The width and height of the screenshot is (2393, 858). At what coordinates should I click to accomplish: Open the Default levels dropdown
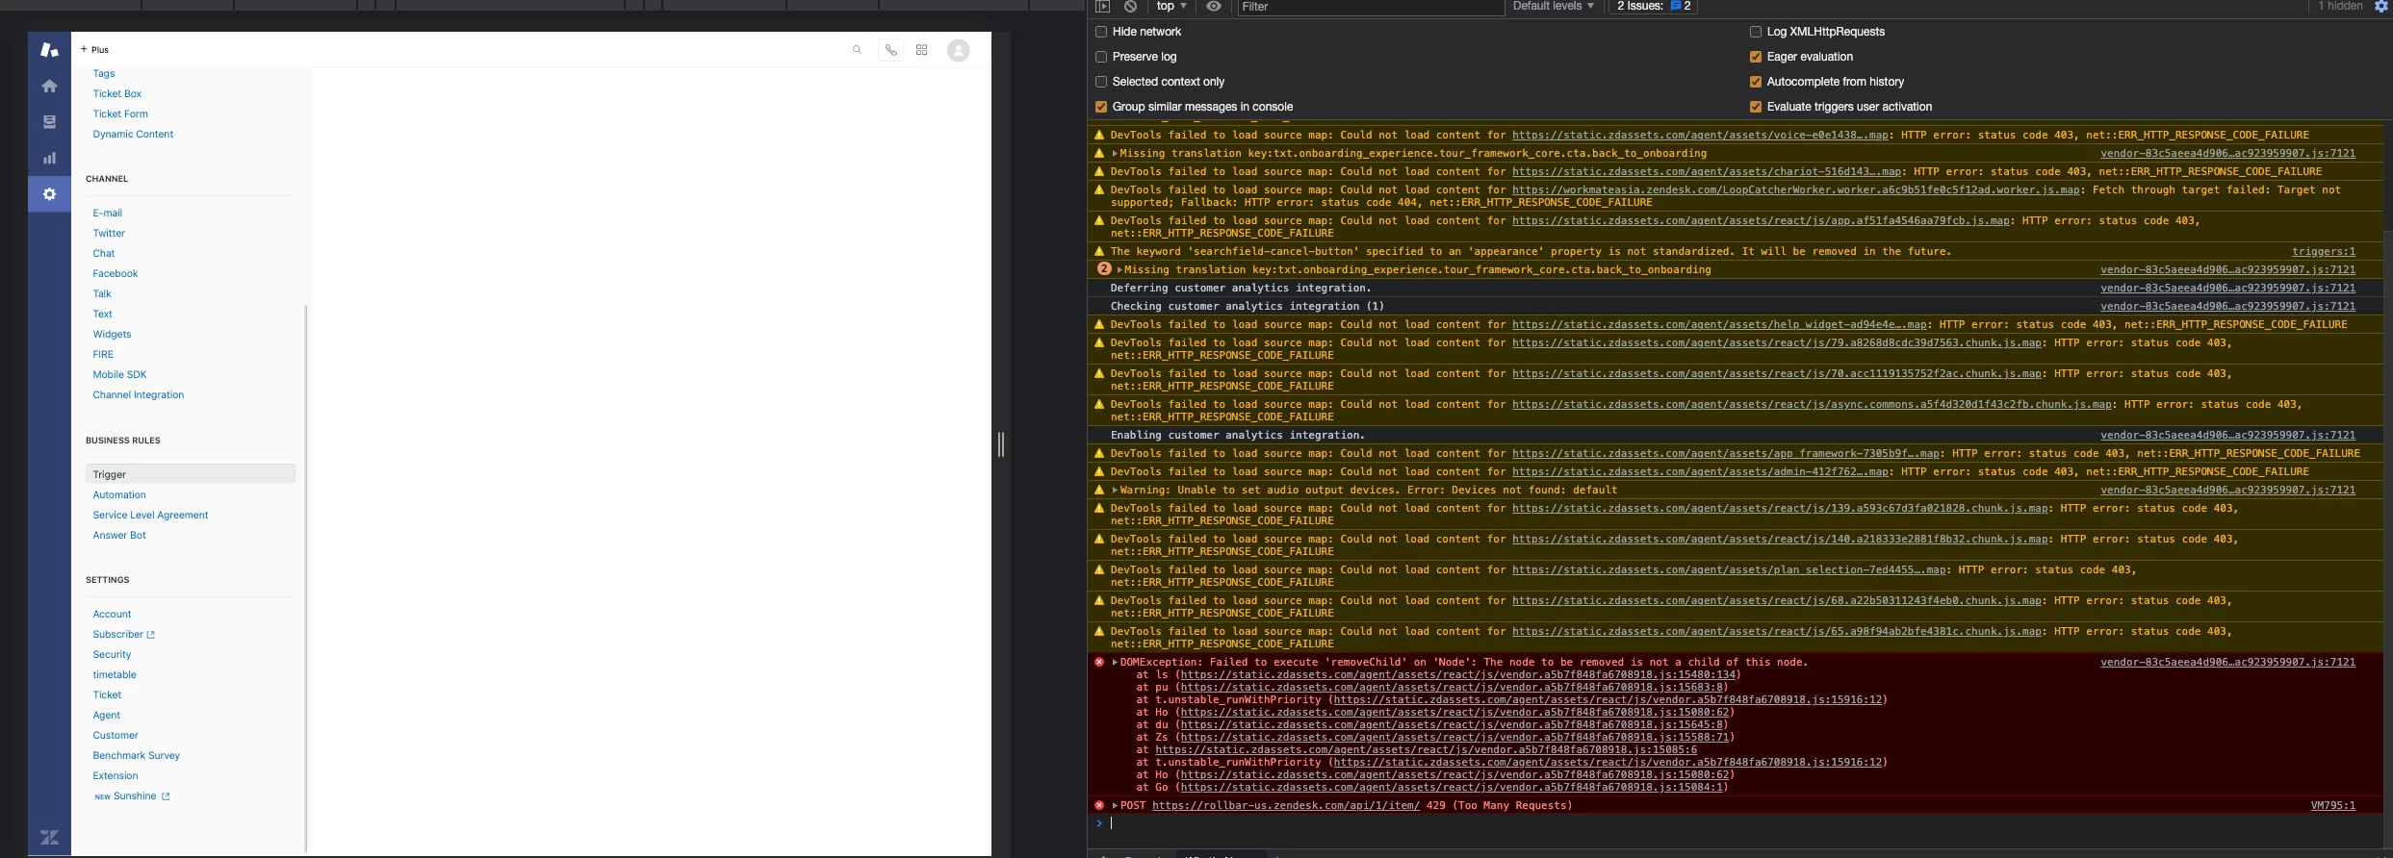1553,6
